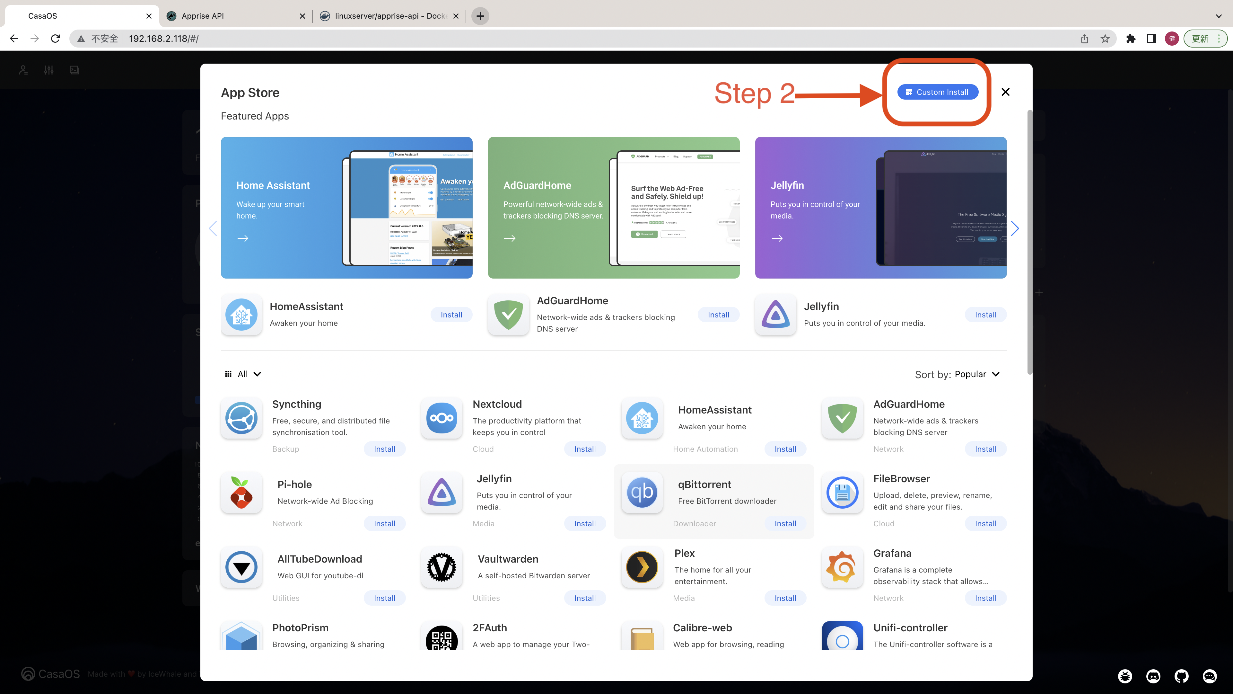Image resolution: width=1233 pixels, height=694 pixels.
Task: Open the GitHub link icon in footer
Action: point(1181,676)
